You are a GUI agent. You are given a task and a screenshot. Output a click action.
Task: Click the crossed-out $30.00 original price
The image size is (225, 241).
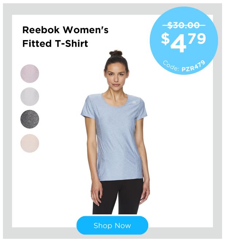(184, 25)
